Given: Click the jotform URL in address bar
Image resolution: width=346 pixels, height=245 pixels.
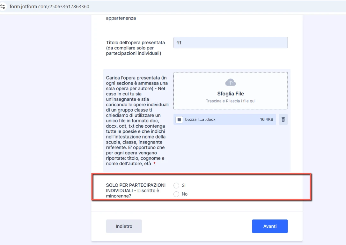Looking at the screenshot, I should [49, 7].
